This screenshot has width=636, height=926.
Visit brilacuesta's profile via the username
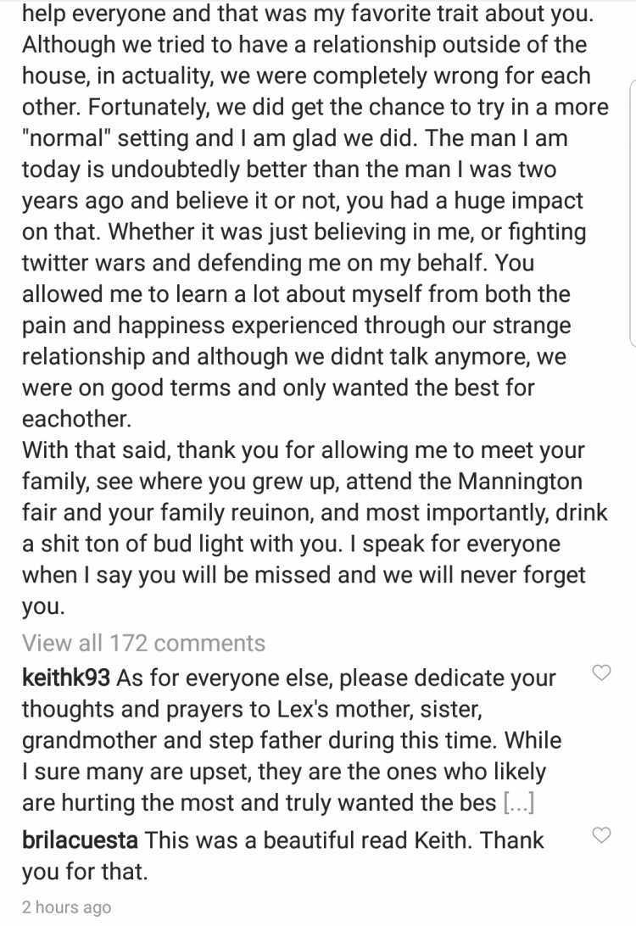point(80,840)
